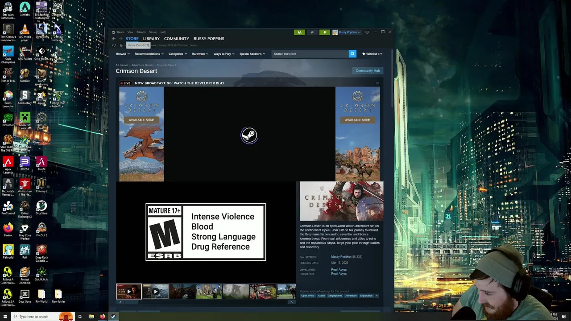Open the Steam menu
571x321 pixels.
pyautogui.click(x=120, y=32)
